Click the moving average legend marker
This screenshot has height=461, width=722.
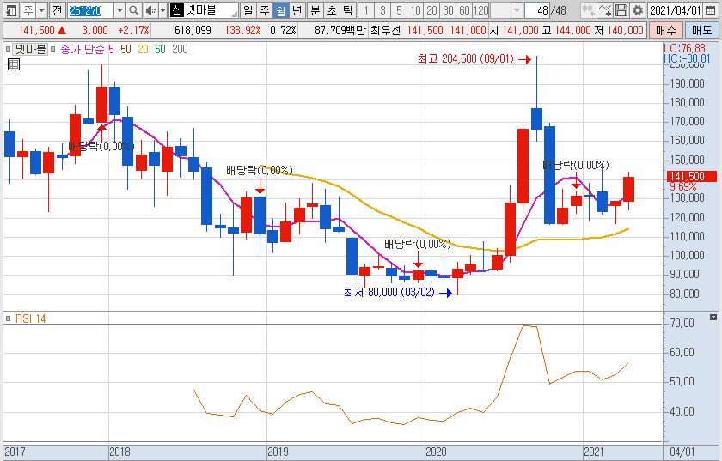(53, 49)
